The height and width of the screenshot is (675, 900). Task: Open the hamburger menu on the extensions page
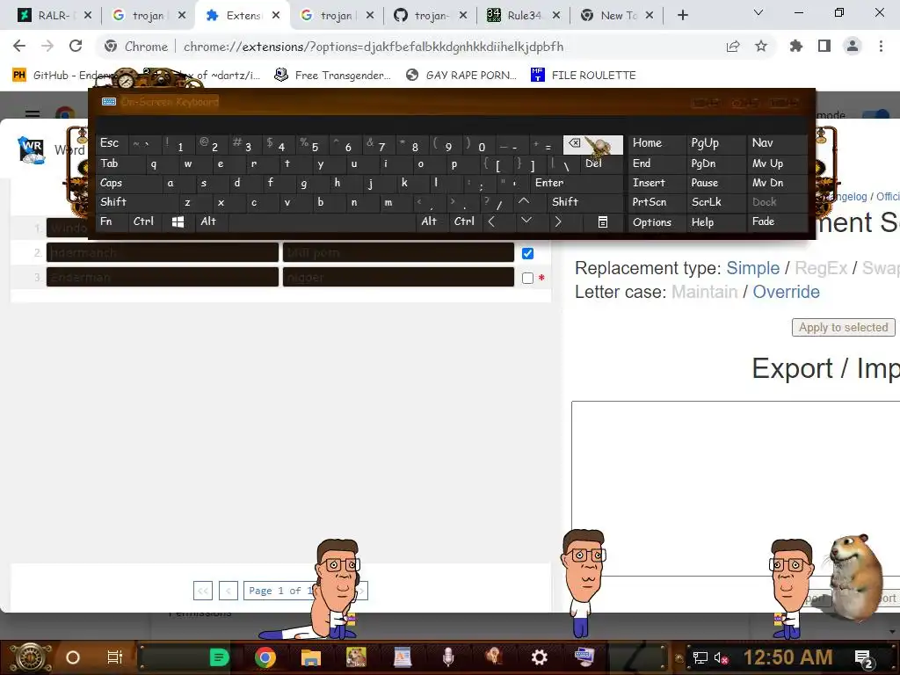(x=33, y=113)
